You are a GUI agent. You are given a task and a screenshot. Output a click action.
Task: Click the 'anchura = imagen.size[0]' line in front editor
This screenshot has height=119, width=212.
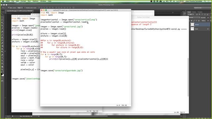[54, 36]
